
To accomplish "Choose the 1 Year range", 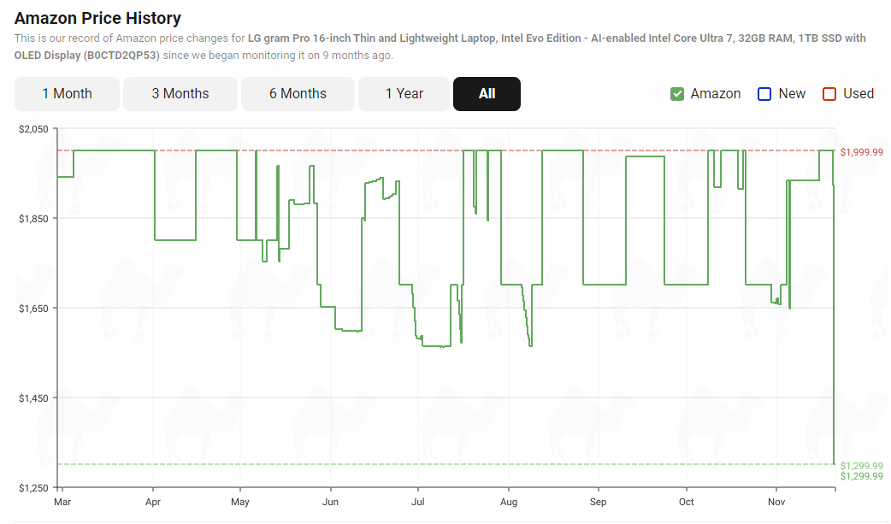I will tap(404, 94).
